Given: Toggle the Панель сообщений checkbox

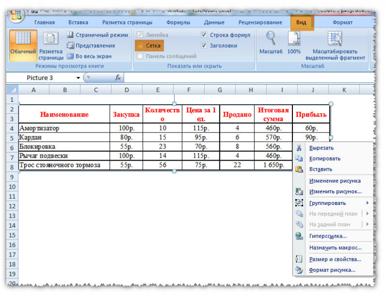Looking at the screenshot, I should click(139, 56).
